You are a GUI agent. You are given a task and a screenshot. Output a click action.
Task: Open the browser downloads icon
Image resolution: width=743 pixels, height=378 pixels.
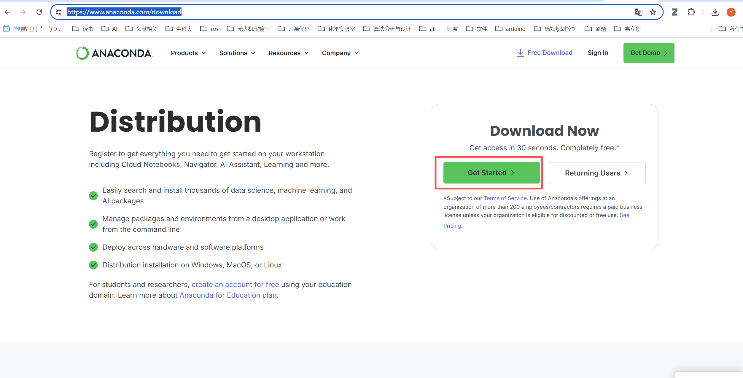pos(715,12)
